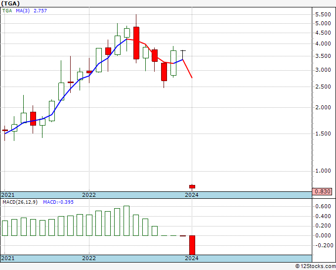Click the large red MACD bar at 2024

click(192, 245)
